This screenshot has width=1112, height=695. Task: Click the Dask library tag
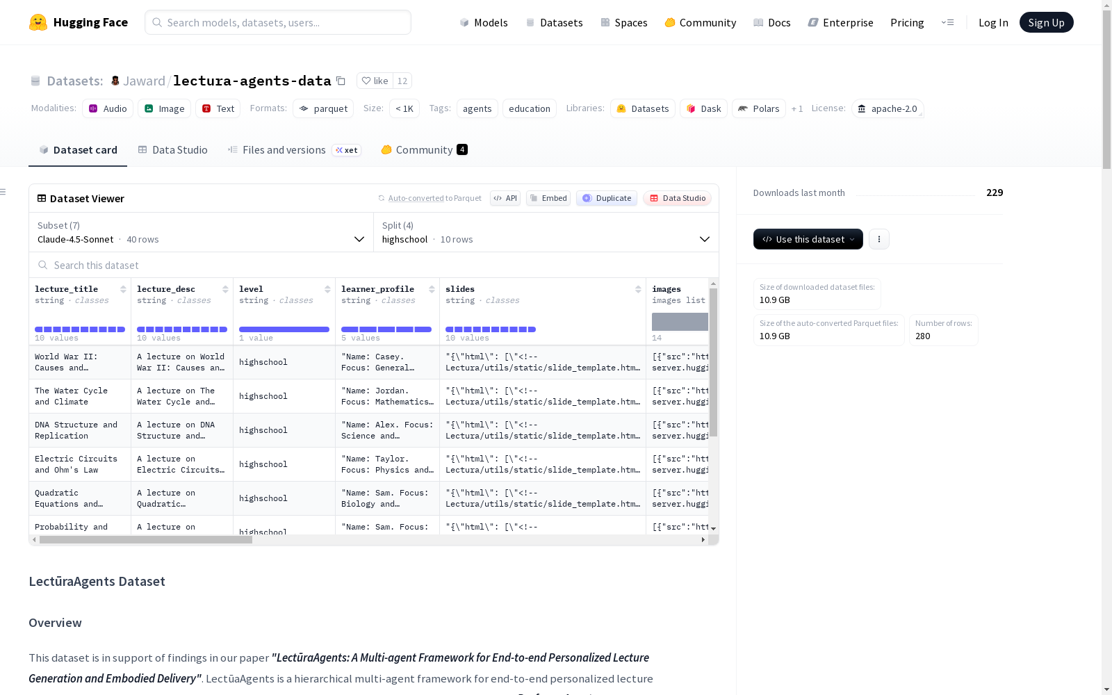(x=703, y=108)
